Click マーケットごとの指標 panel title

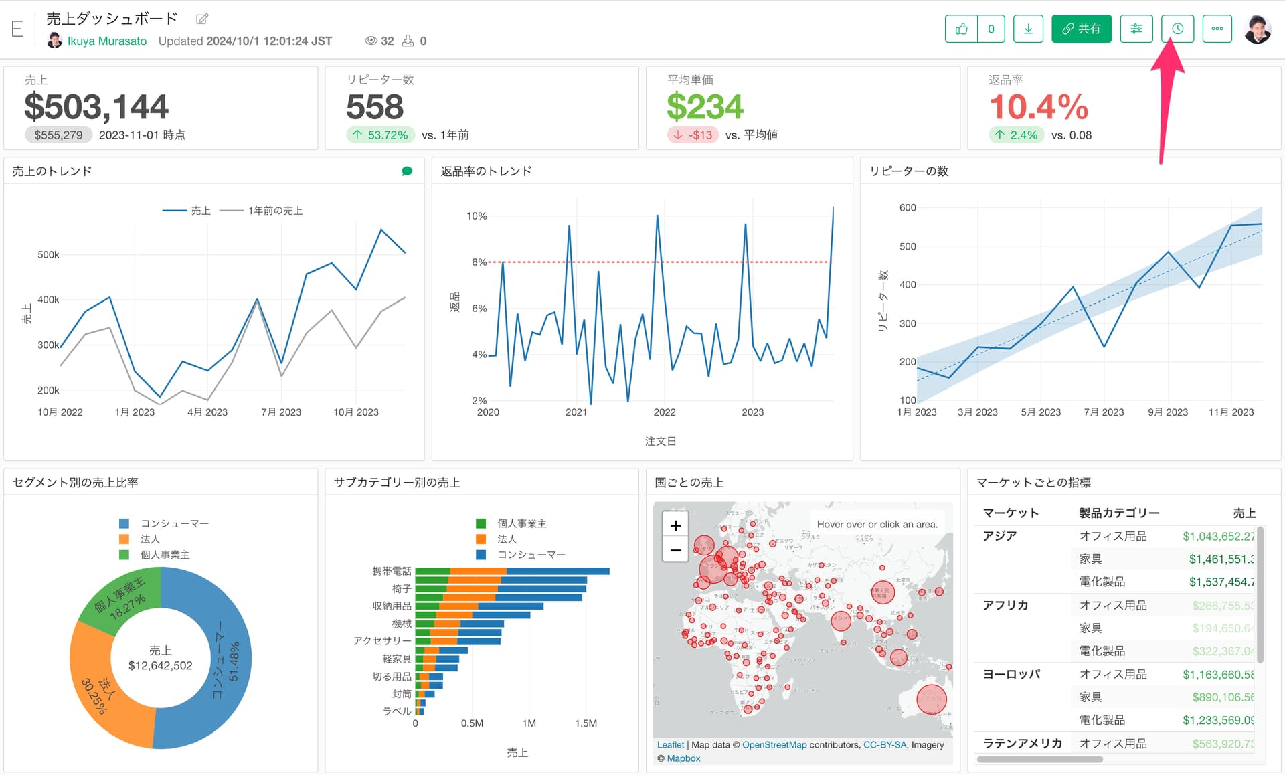(1033, 483)
